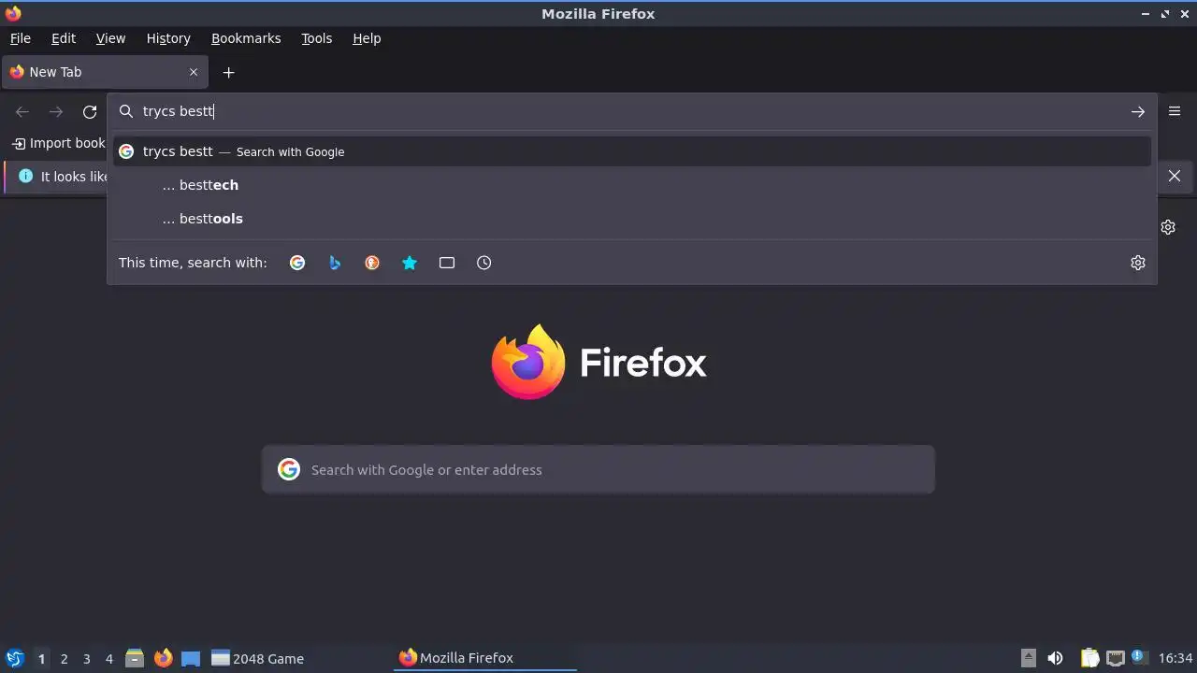Screen dimensions: 1197x673
Task: Switch to workspace 1
Action: coord(41,659)
